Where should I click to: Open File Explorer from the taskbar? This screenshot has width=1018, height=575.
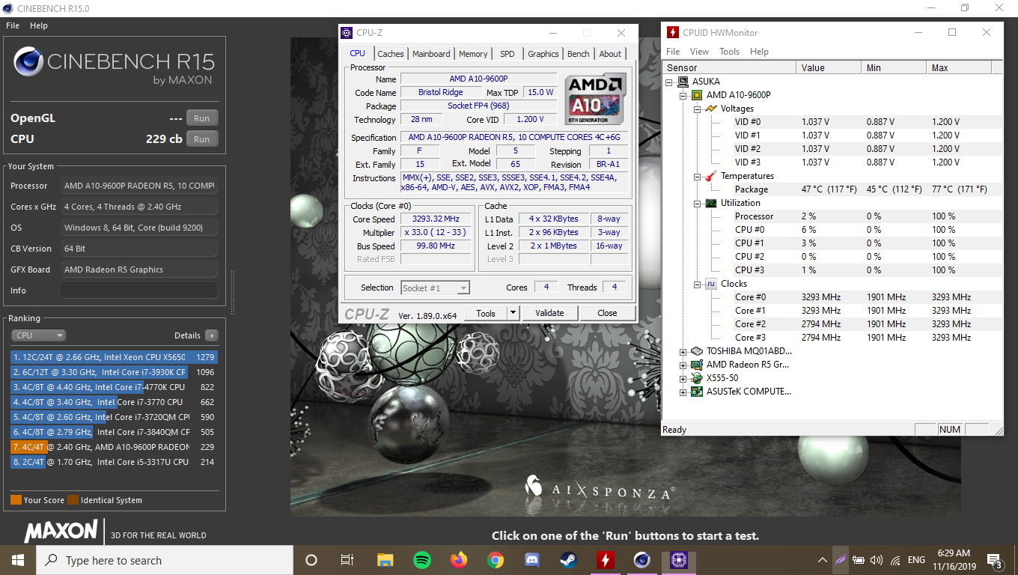385,560
